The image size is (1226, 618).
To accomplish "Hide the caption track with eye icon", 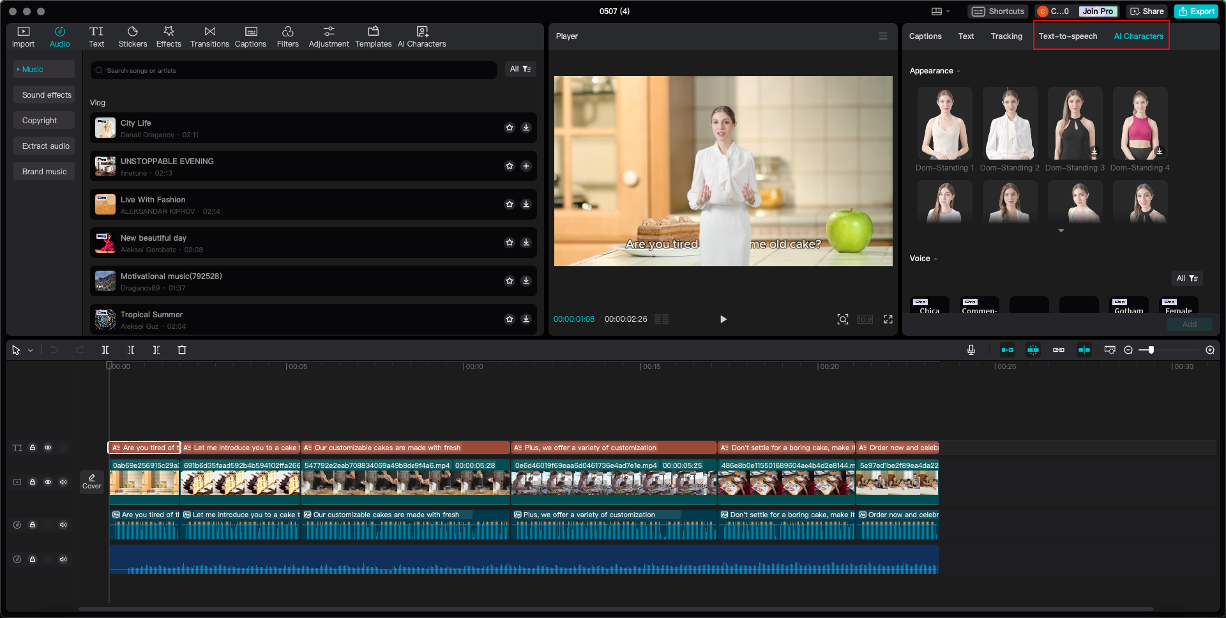I will coord(48,448).
